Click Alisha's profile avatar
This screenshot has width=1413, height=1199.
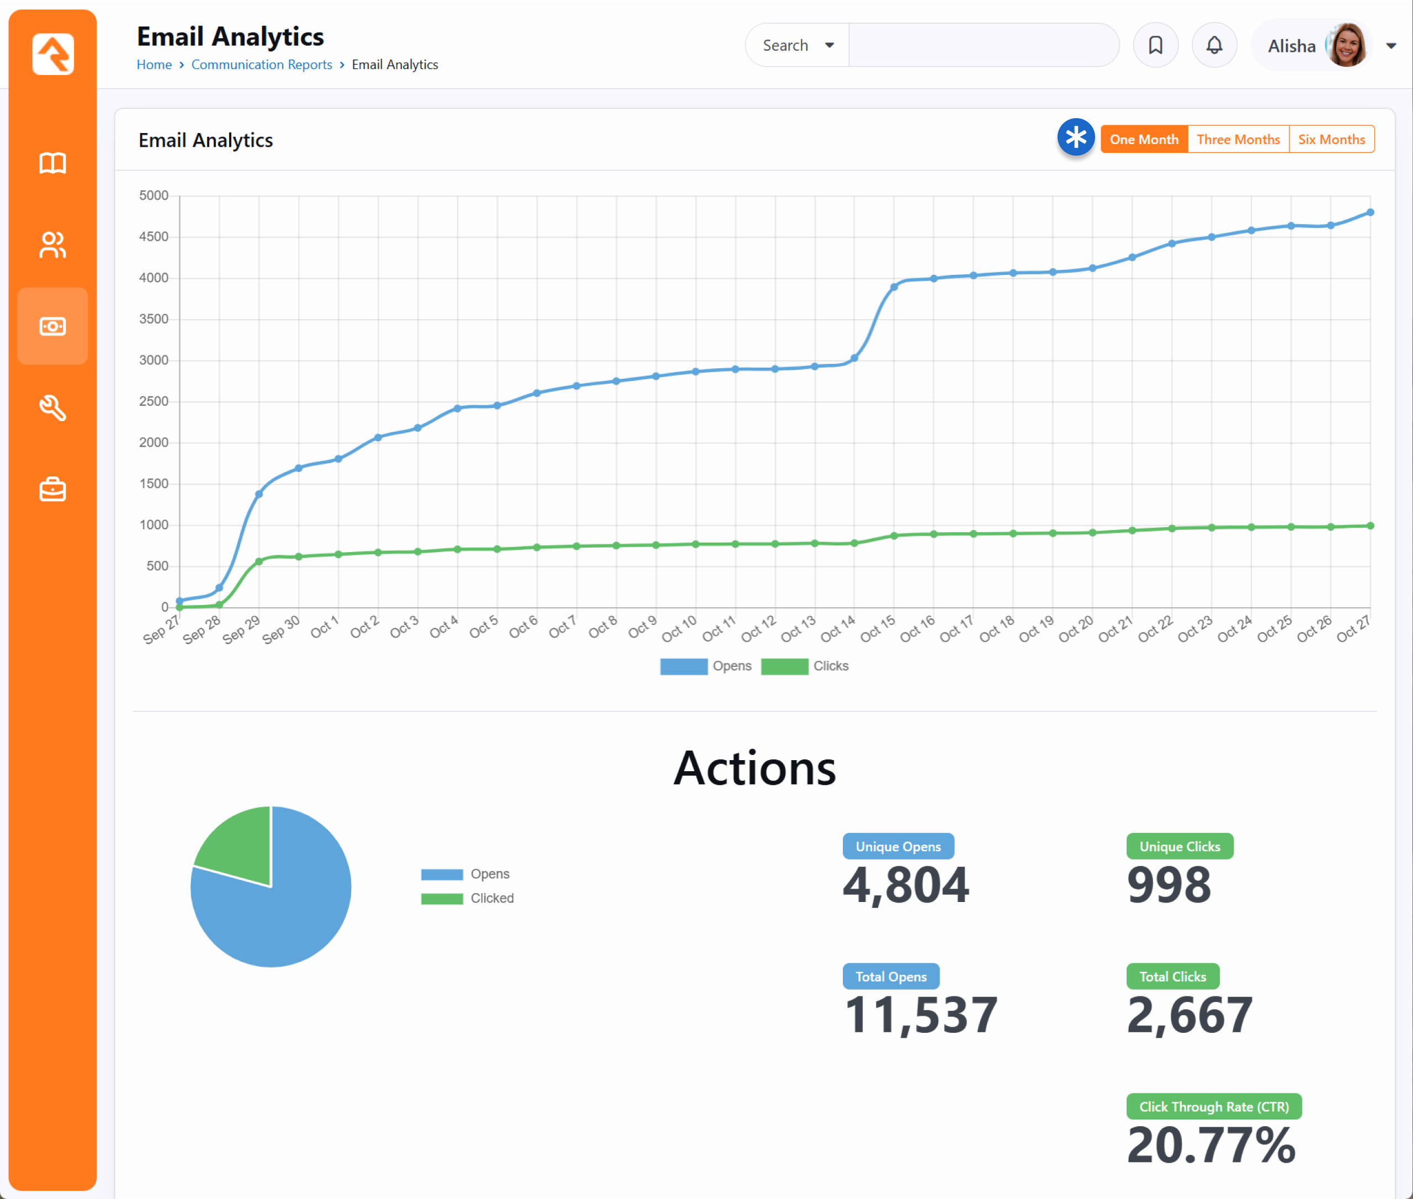tap(1346, 45)
